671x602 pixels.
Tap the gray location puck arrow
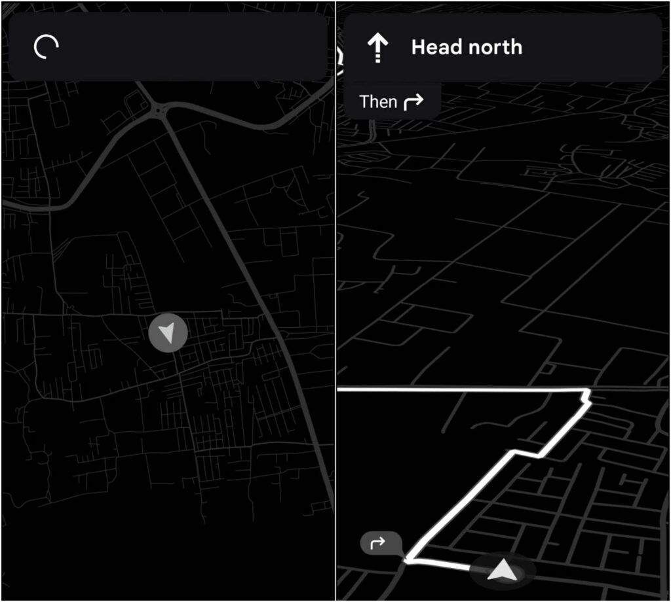pos(168,333)
